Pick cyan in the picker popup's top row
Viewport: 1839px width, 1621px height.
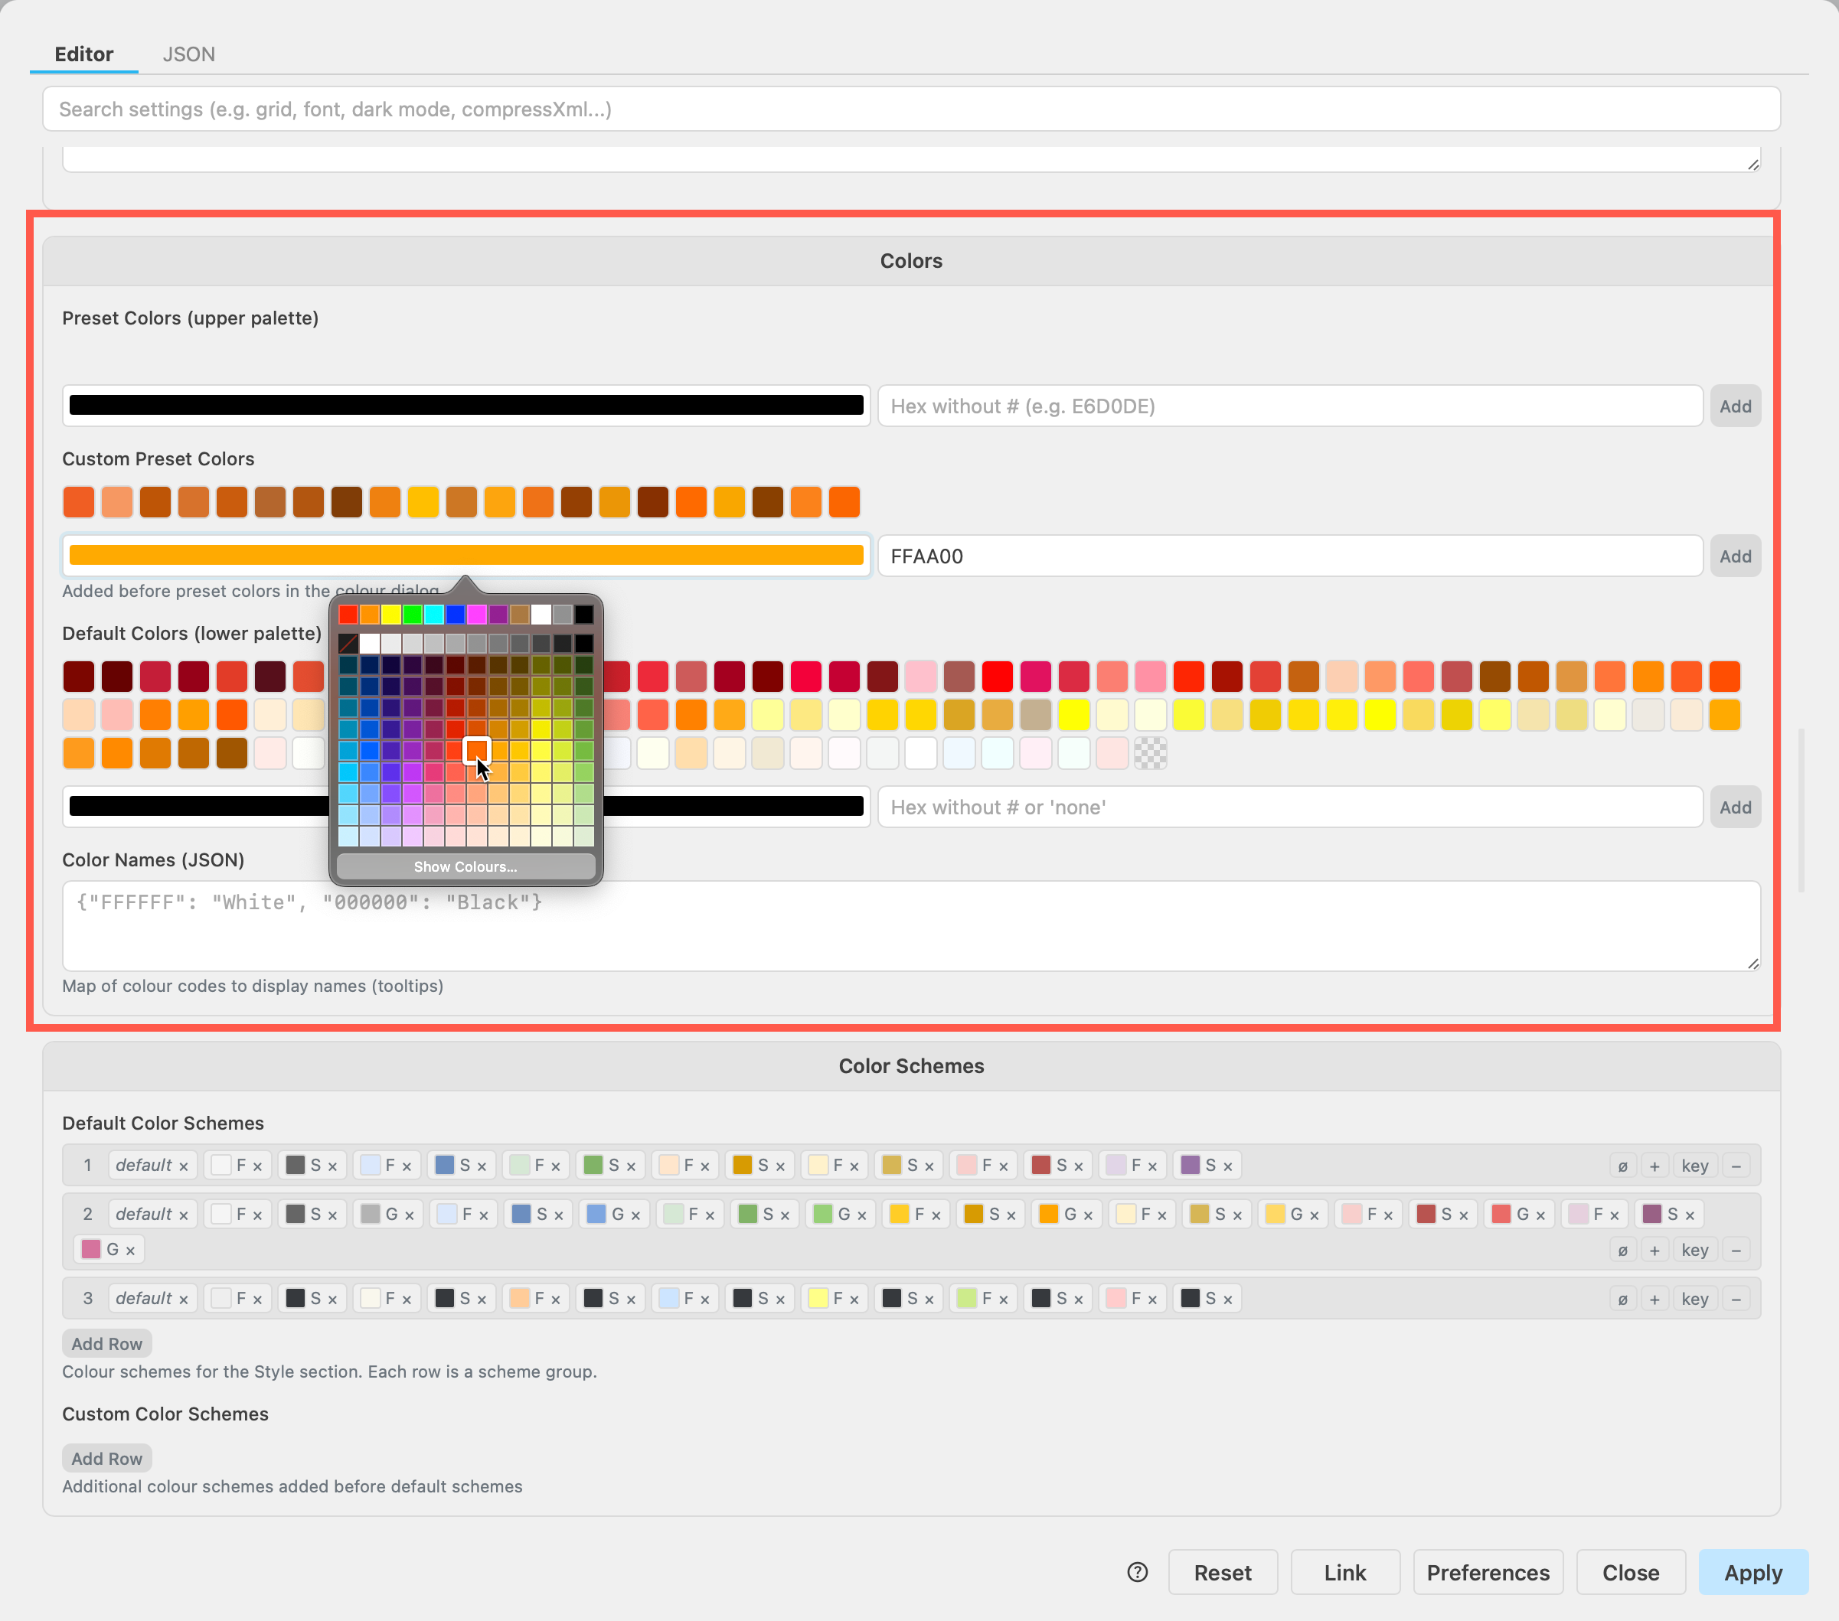[433, 614]
